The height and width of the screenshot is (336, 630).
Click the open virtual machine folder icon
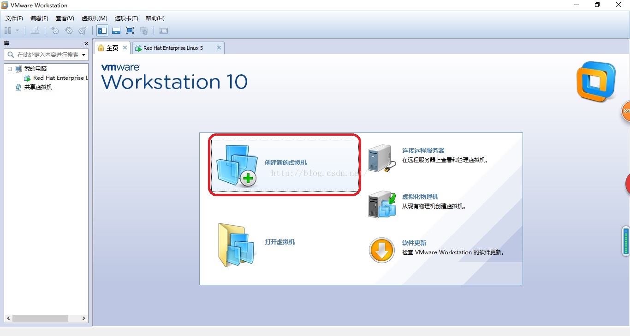coord(237,245)
